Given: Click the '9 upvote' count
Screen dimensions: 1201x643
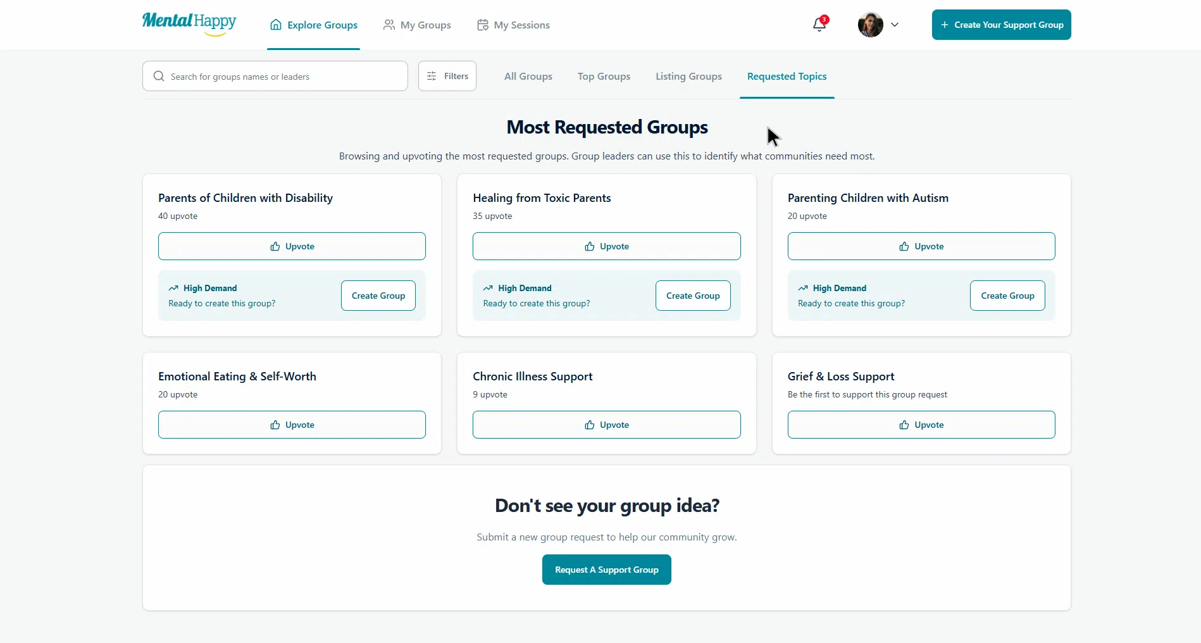Looking at the screenshot, I should click(490, 394).
